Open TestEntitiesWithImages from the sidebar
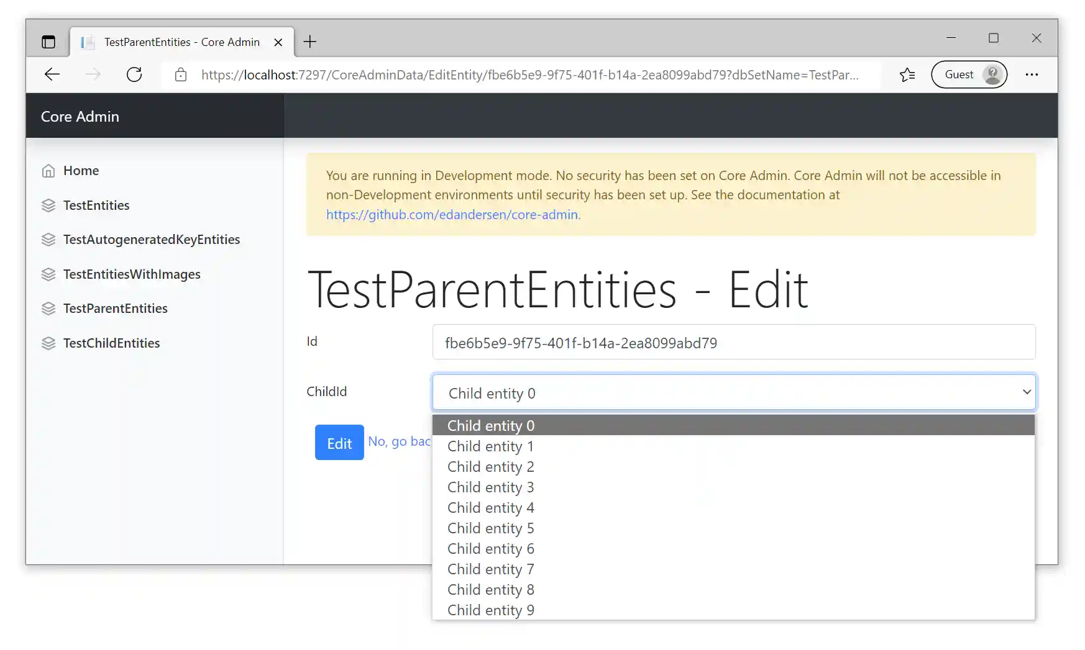The image size is (1085, 650). click(132, 274)
